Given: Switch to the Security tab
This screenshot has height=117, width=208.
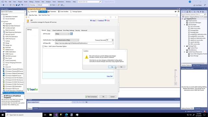Looking at the screenshot, I should 78,30.
